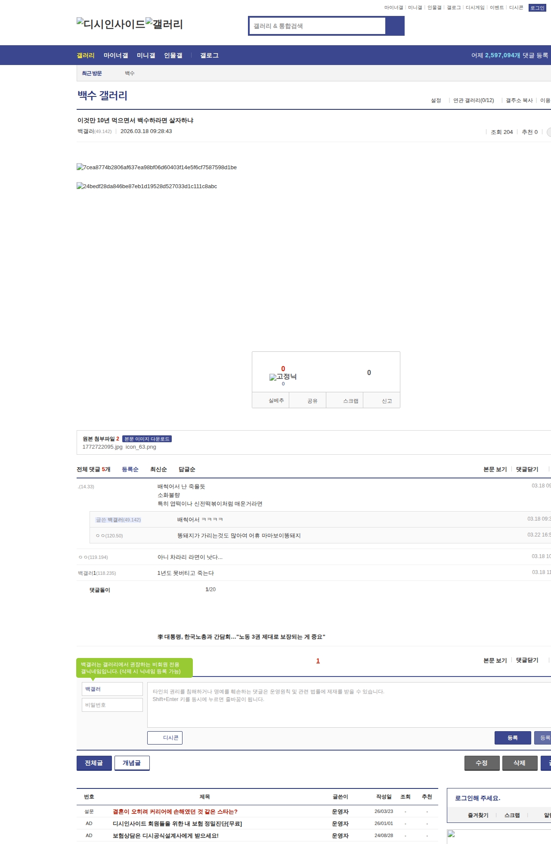Switch to 마이너갤 in blue navigation bar

click(116, 56)
